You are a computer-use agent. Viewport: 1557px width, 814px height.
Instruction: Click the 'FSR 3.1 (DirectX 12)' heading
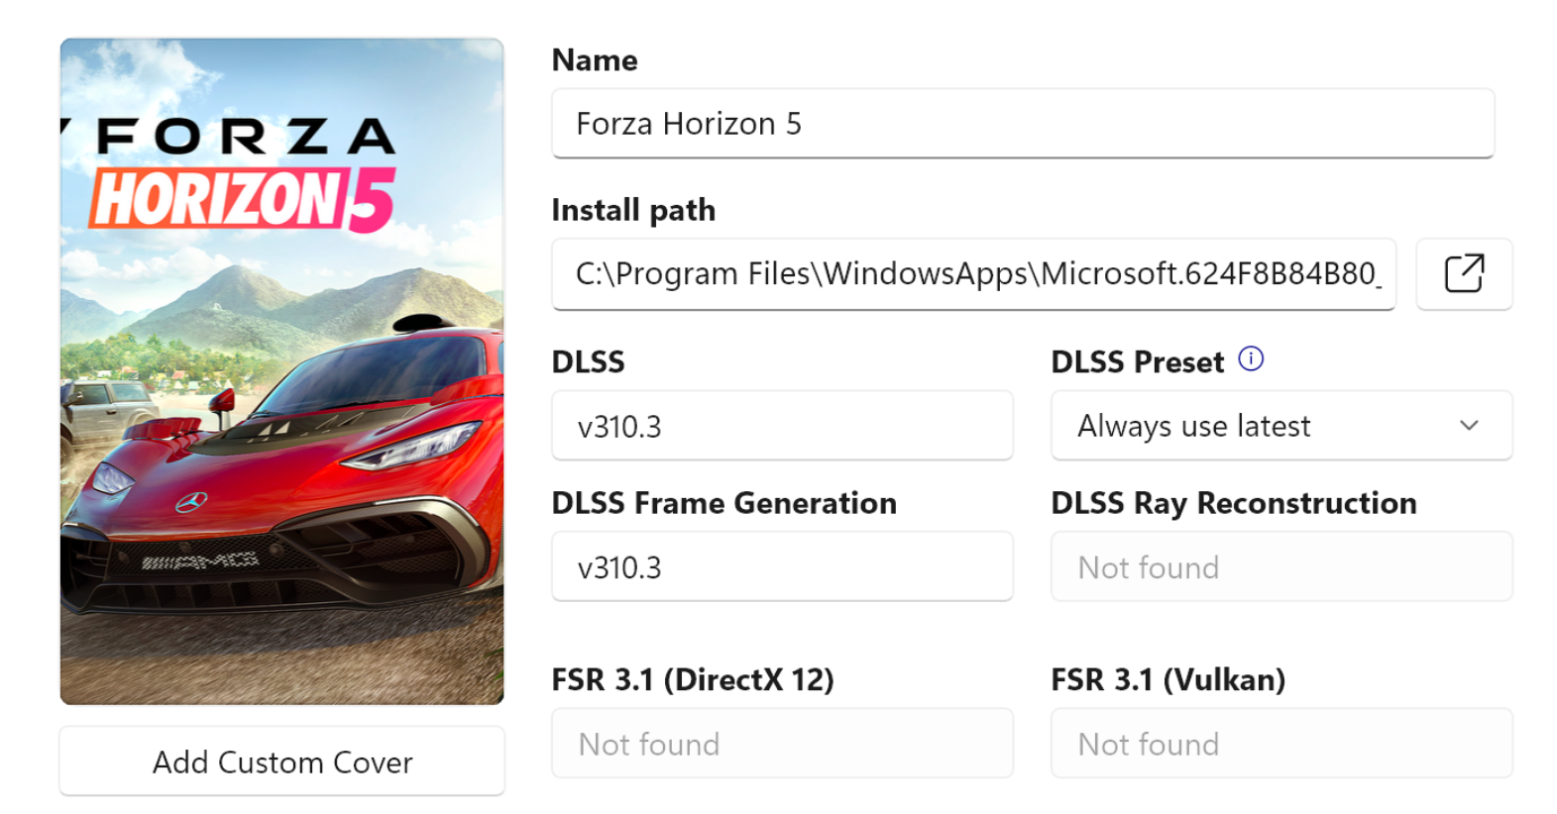pos(693,679)
